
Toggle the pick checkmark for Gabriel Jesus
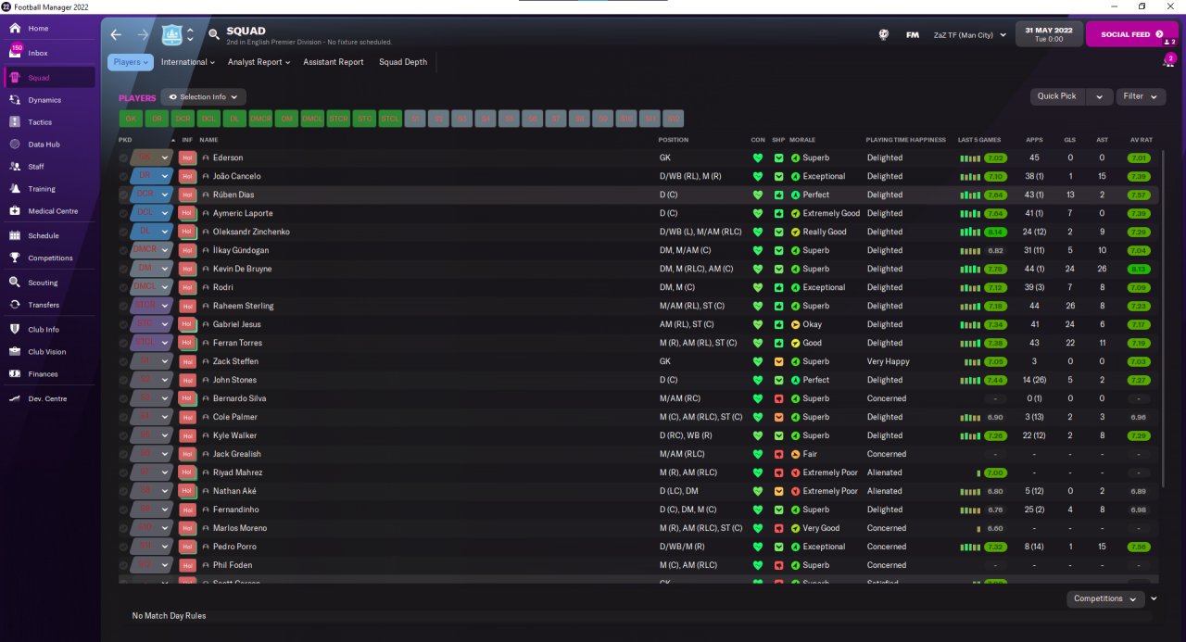(124, 324)
